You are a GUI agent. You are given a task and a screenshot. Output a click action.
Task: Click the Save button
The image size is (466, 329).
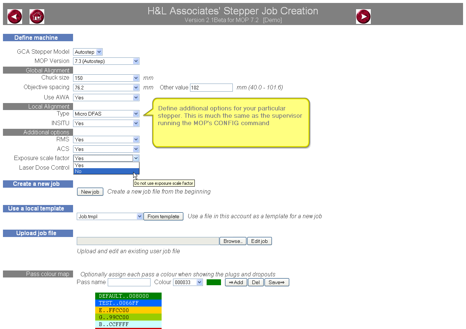pyautogui.click(x=277, y=282)
